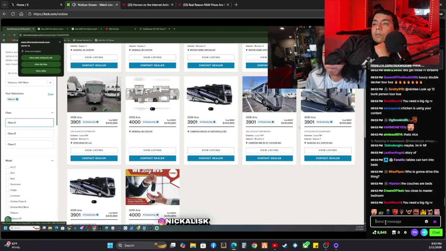Image resolution: width=446 pixels, height=251 pixels.
Task: Click the purple gift icon in chat input
Action: pyautogui.click(x=435, y=221)
